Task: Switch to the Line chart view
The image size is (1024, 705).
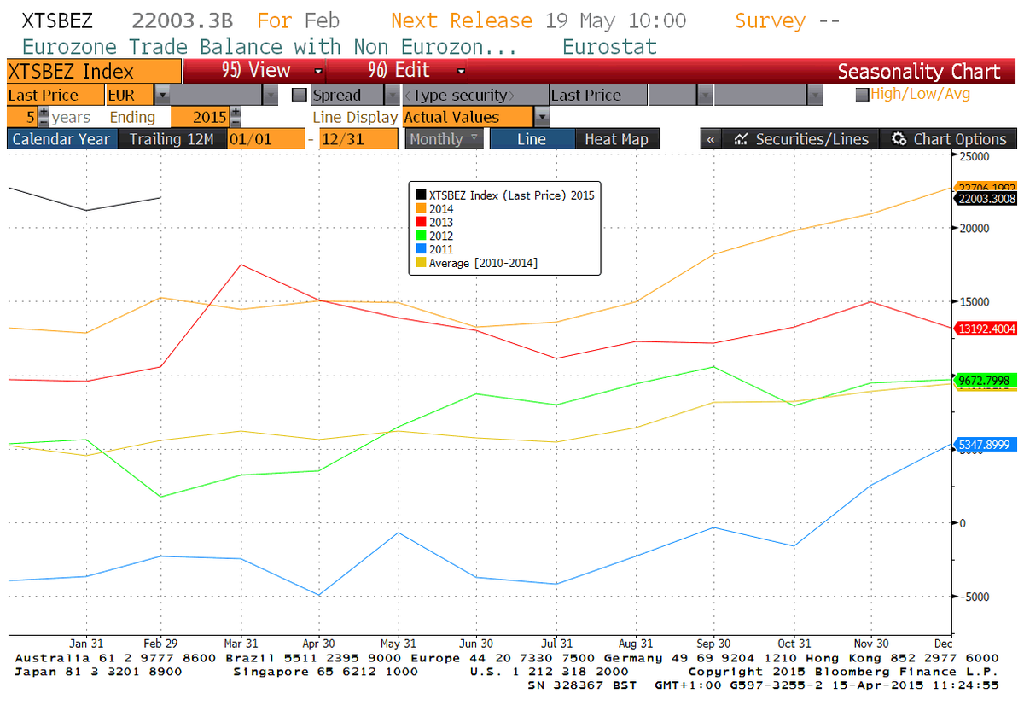Action: tap(531, 139)
